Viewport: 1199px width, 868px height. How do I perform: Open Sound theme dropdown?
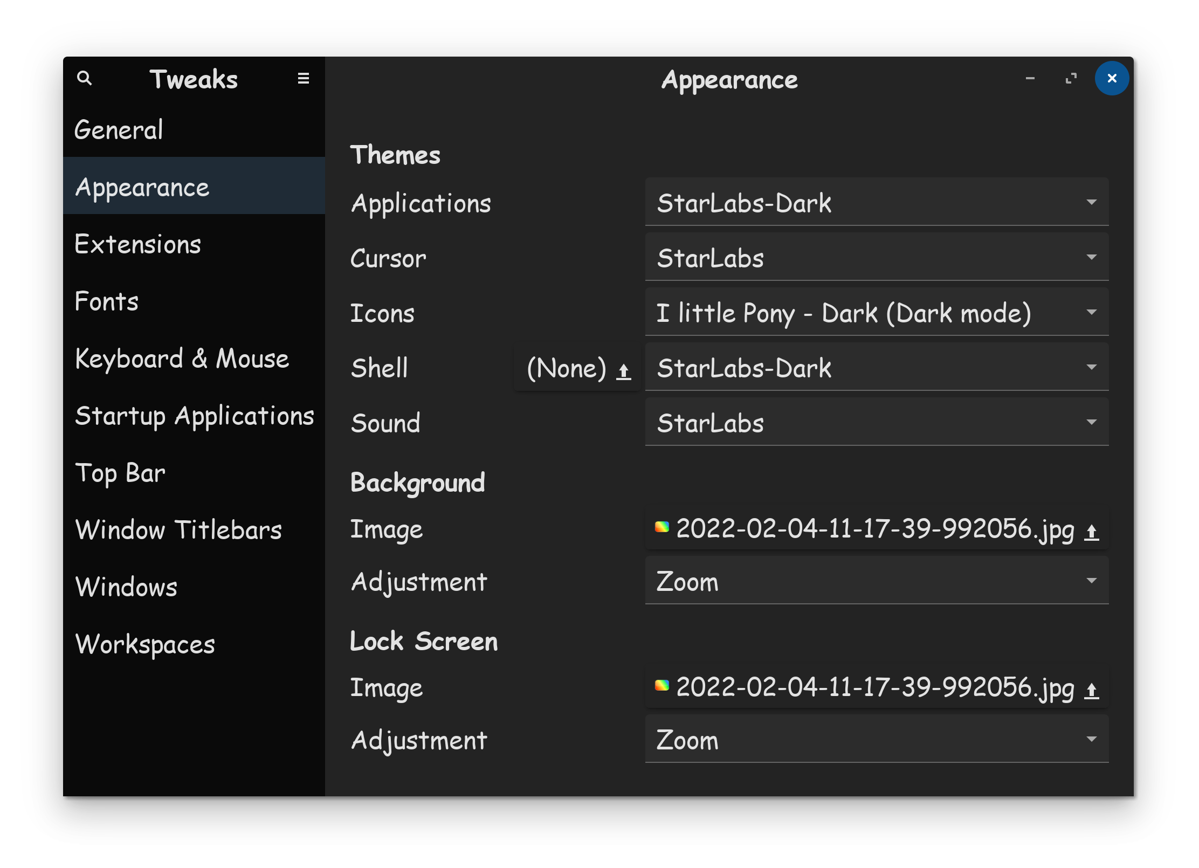point(877,422)
